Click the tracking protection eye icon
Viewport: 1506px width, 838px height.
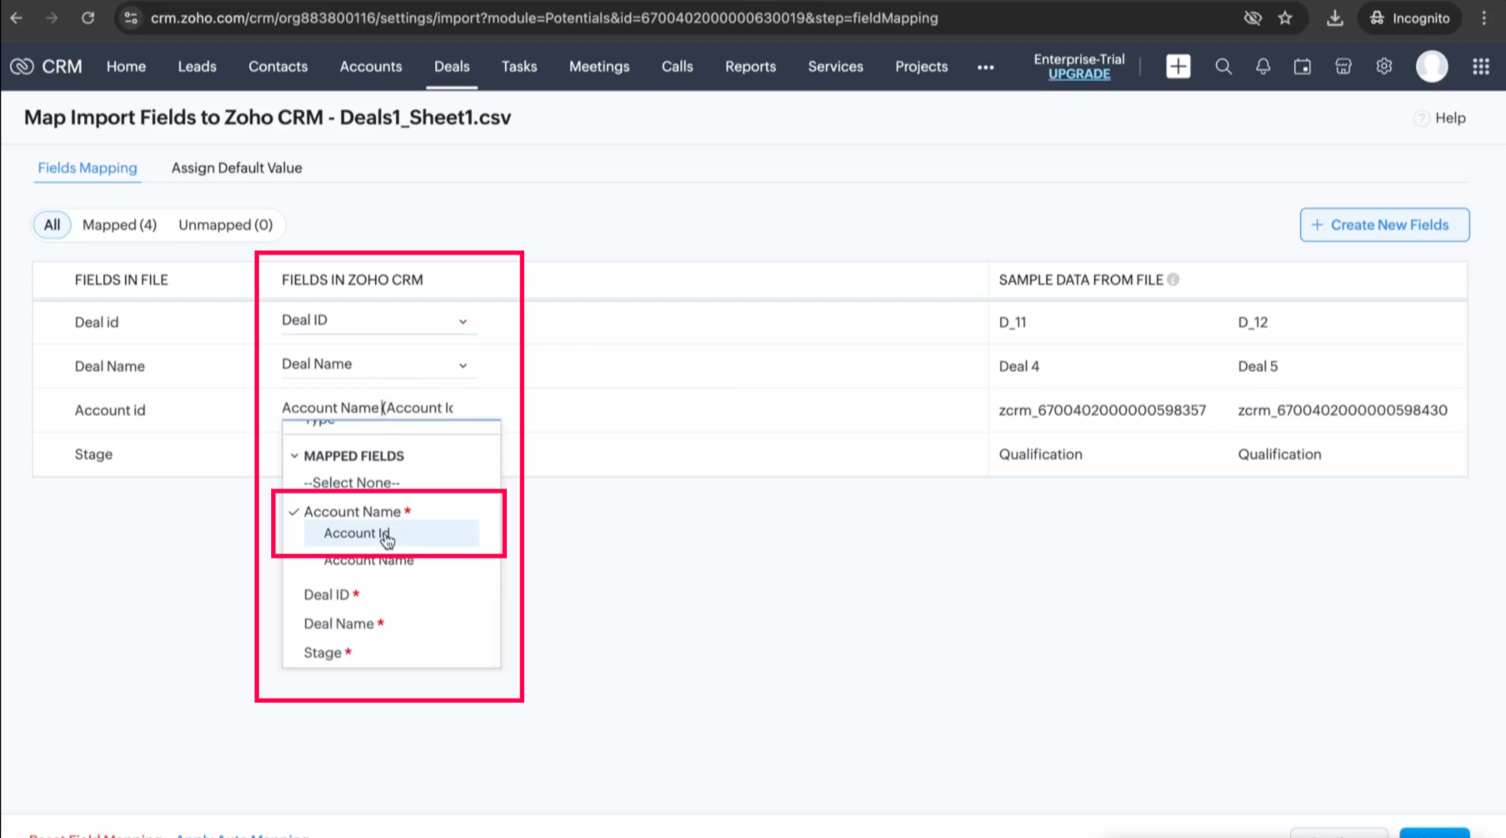click(1252, 17)
